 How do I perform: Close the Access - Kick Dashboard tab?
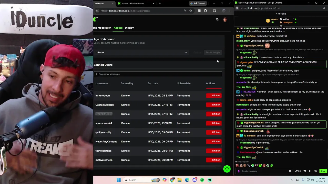click(153, 4)
